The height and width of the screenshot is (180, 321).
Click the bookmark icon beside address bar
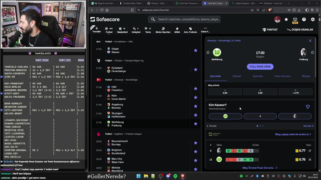132,10
